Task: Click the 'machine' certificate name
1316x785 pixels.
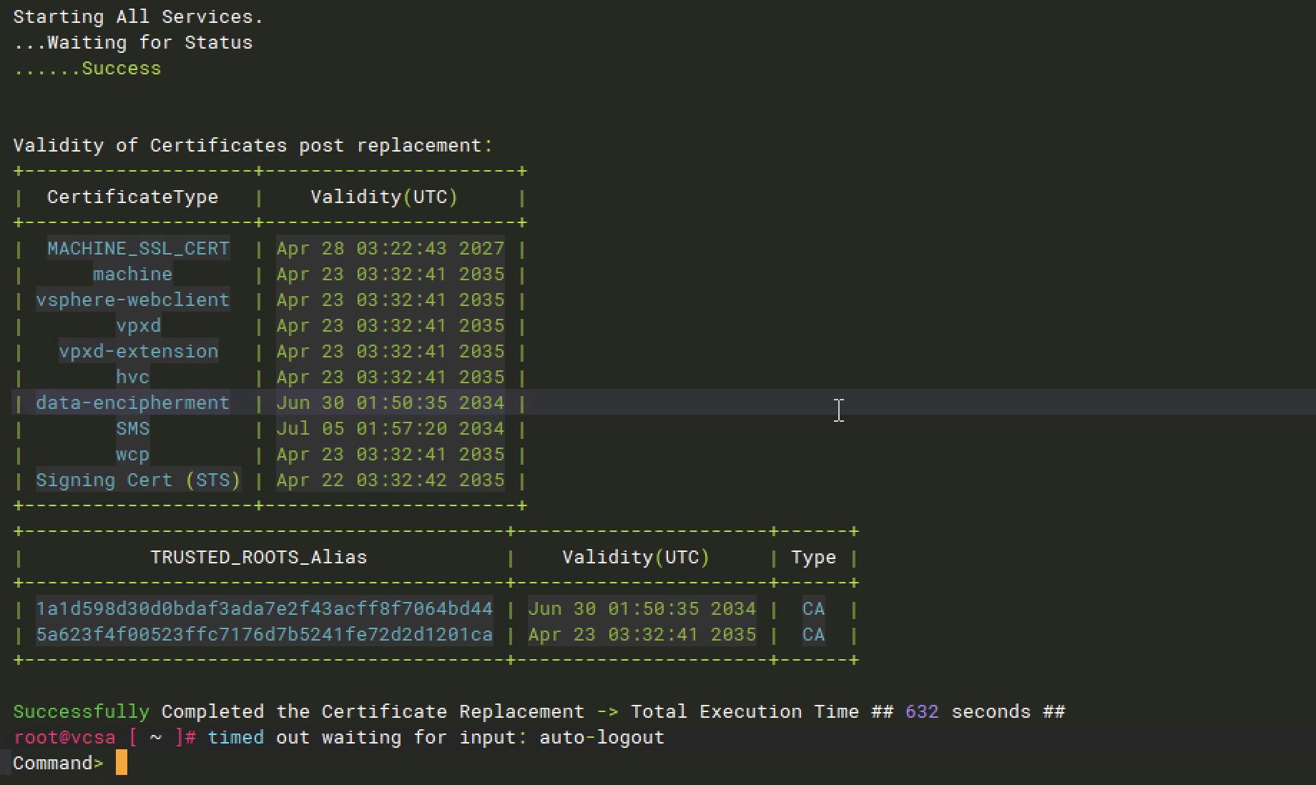Action: [133, 274]
